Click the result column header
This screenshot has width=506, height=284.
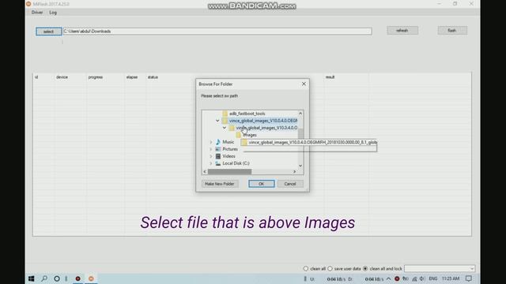point(330,77)
